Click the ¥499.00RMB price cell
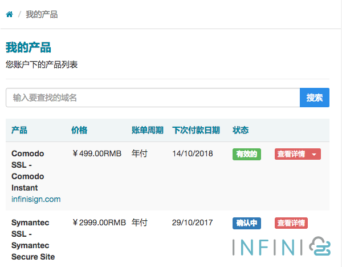 click(97, 153)
